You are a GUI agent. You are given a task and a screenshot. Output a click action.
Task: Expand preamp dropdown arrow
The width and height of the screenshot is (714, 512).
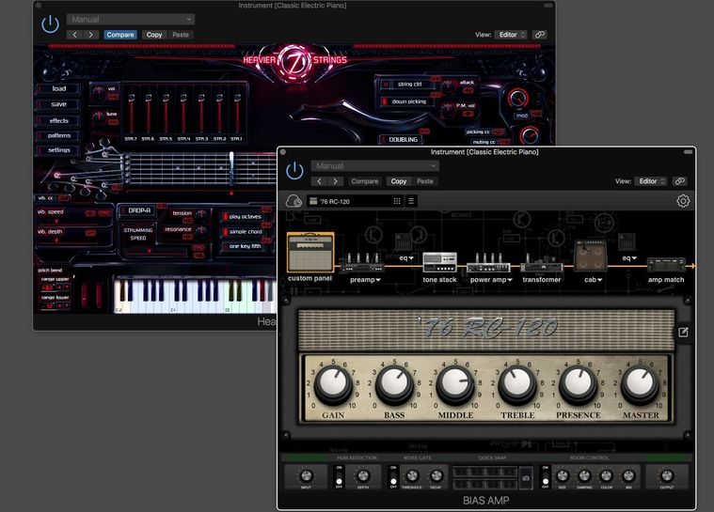(x=378, y=280)
